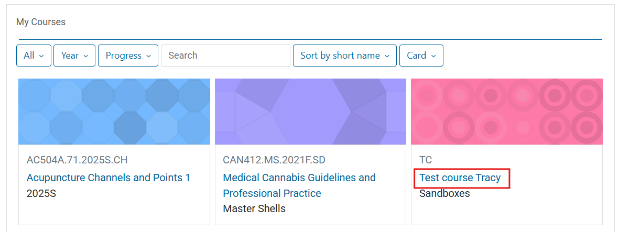Open Medical Cannabis Guidelines and Professional Practice
Image resolution: width=619 pixels, height=232 pixels.
tap(299, 185)
